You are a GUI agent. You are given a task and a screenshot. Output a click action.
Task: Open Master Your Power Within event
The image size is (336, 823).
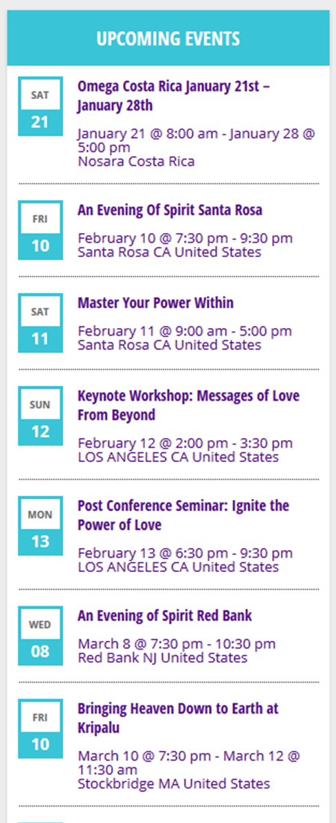(156, 303)
